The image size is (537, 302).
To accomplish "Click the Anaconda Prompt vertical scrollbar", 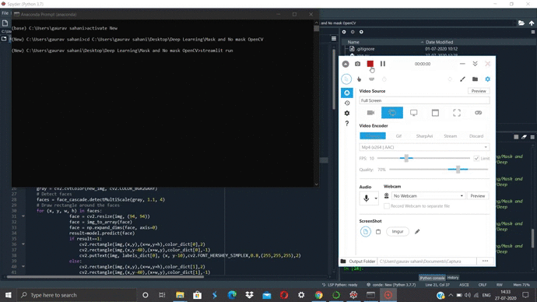I will pos(317,104).
